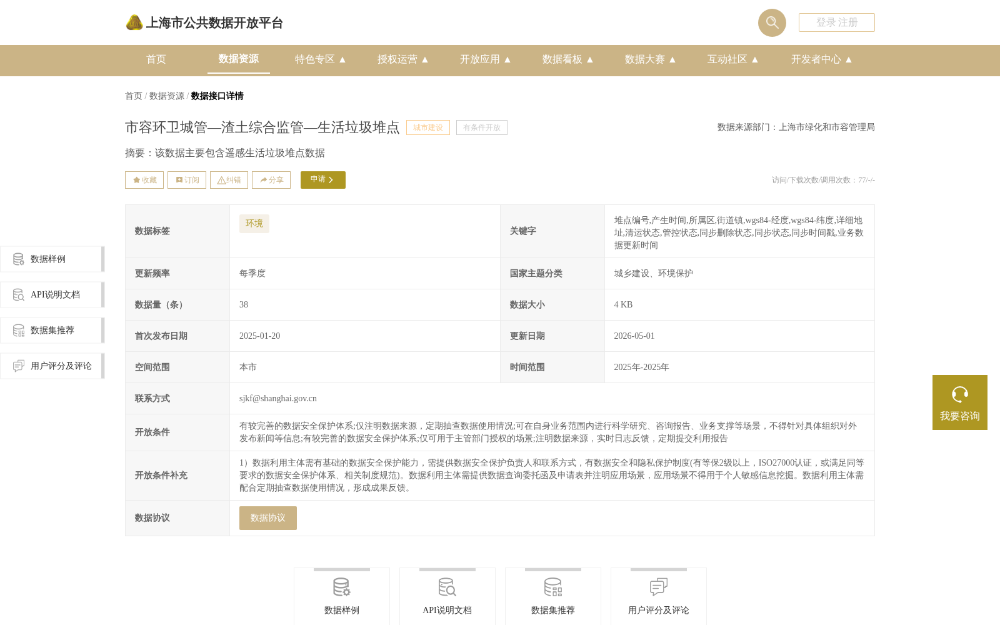Click the 空间范围 value 本市
Viewport: 1000px width, 625px height.
[x=248, y=367]
